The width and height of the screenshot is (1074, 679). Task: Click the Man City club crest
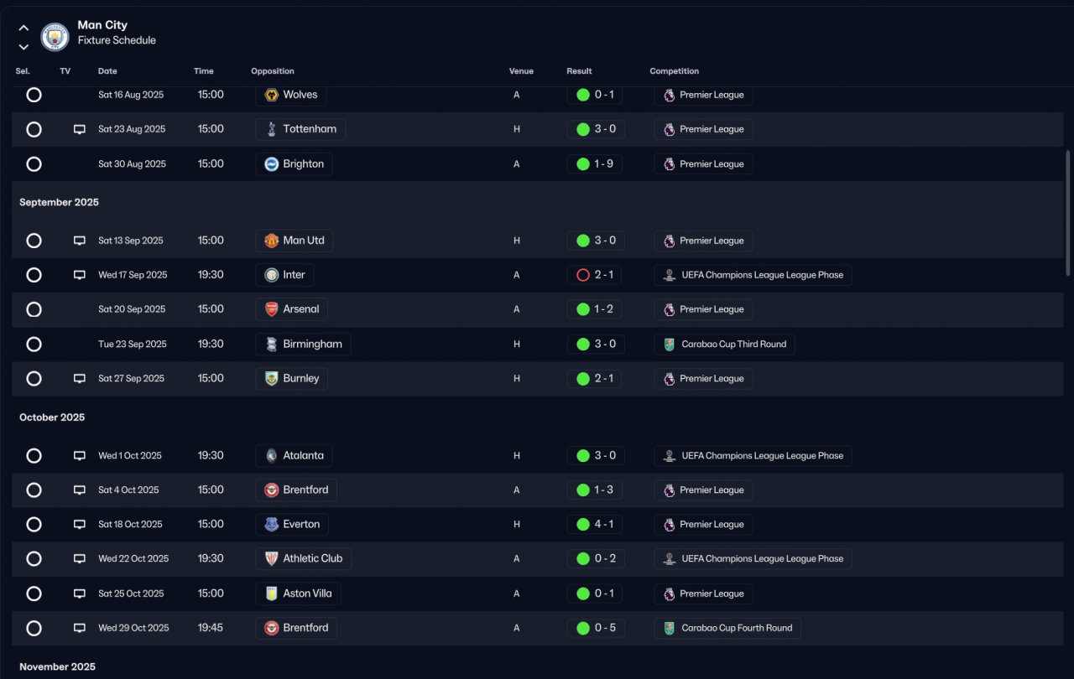55,37
